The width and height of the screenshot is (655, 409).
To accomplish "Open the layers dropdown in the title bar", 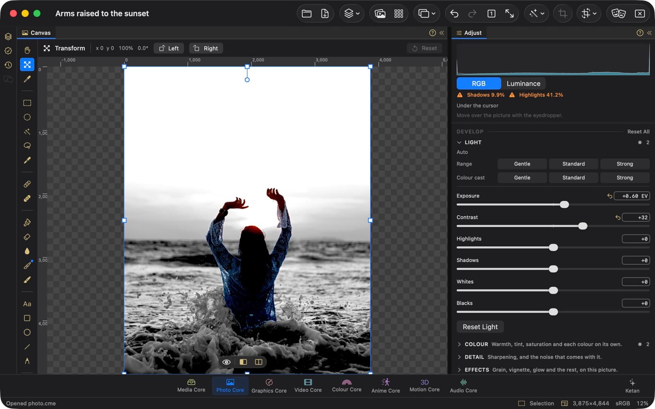I will pyautogui.click(x=352, y=13).
